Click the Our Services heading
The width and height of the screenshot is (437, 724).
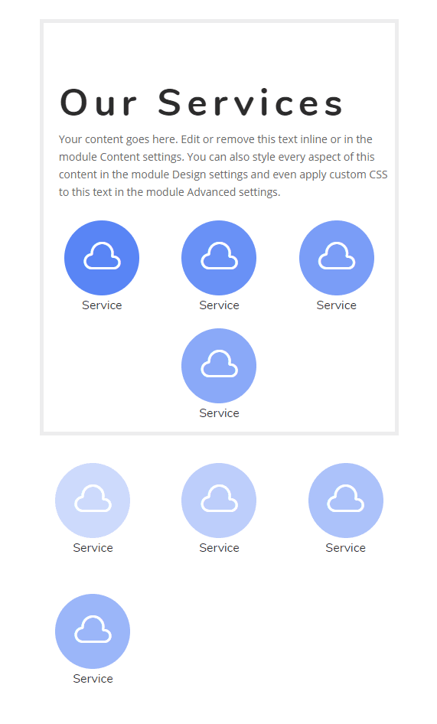click(x=201, y=103)
